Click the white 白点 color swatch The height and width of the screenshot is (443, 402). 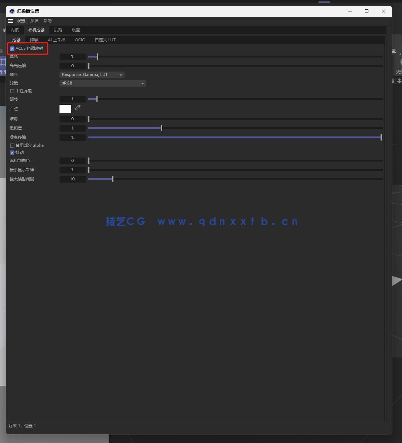pos(65,108)
